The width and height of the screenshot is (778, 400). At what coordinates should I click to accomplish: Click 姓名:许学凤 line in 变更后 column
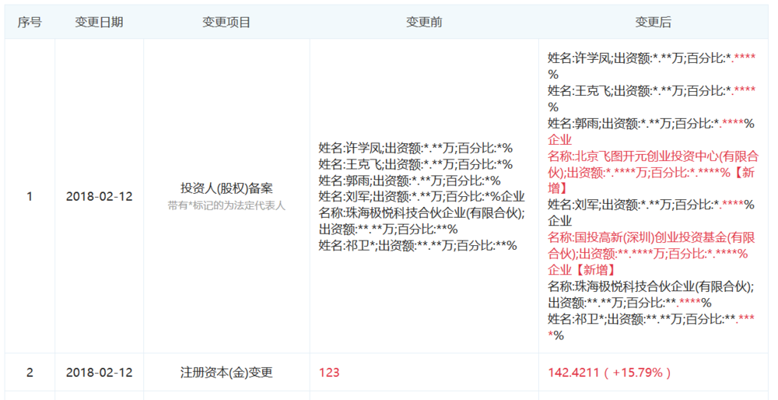tap(652, 66)
